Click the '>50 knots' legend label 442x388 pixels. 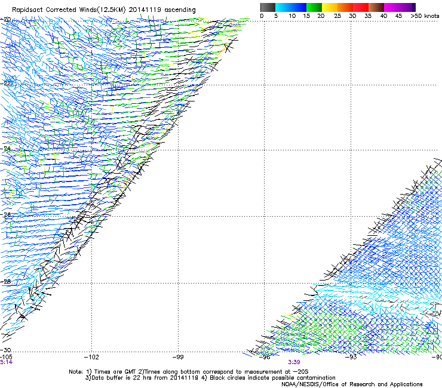tap(425, 16)
